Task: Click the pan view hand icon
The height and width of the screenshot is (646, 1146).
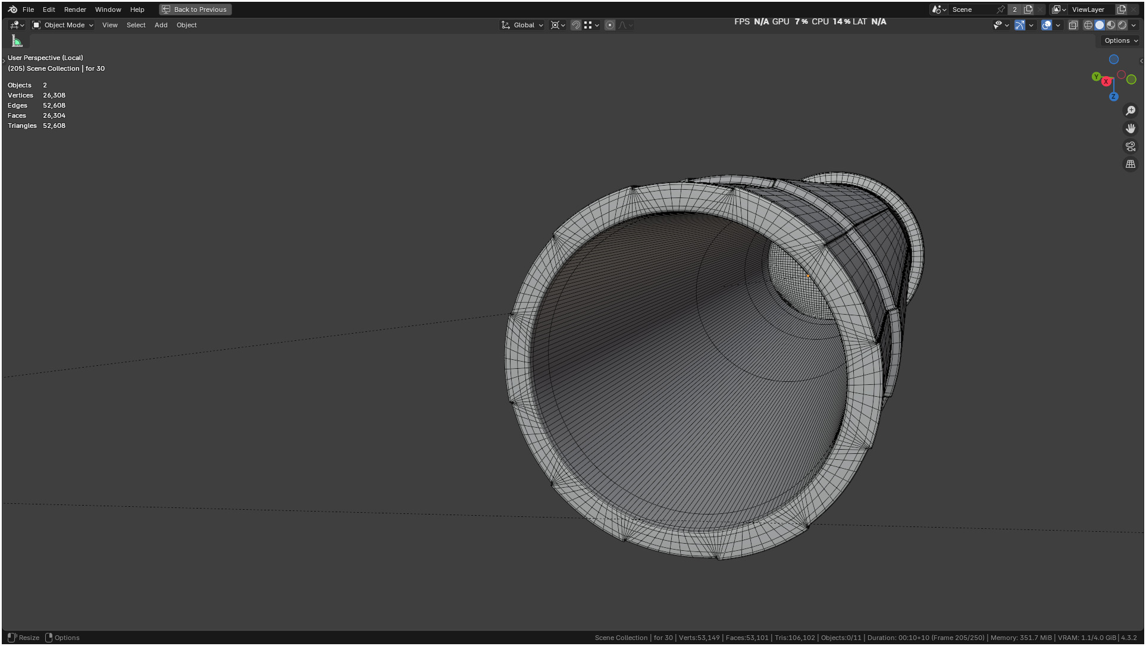Action: (x=1131, y=128)
